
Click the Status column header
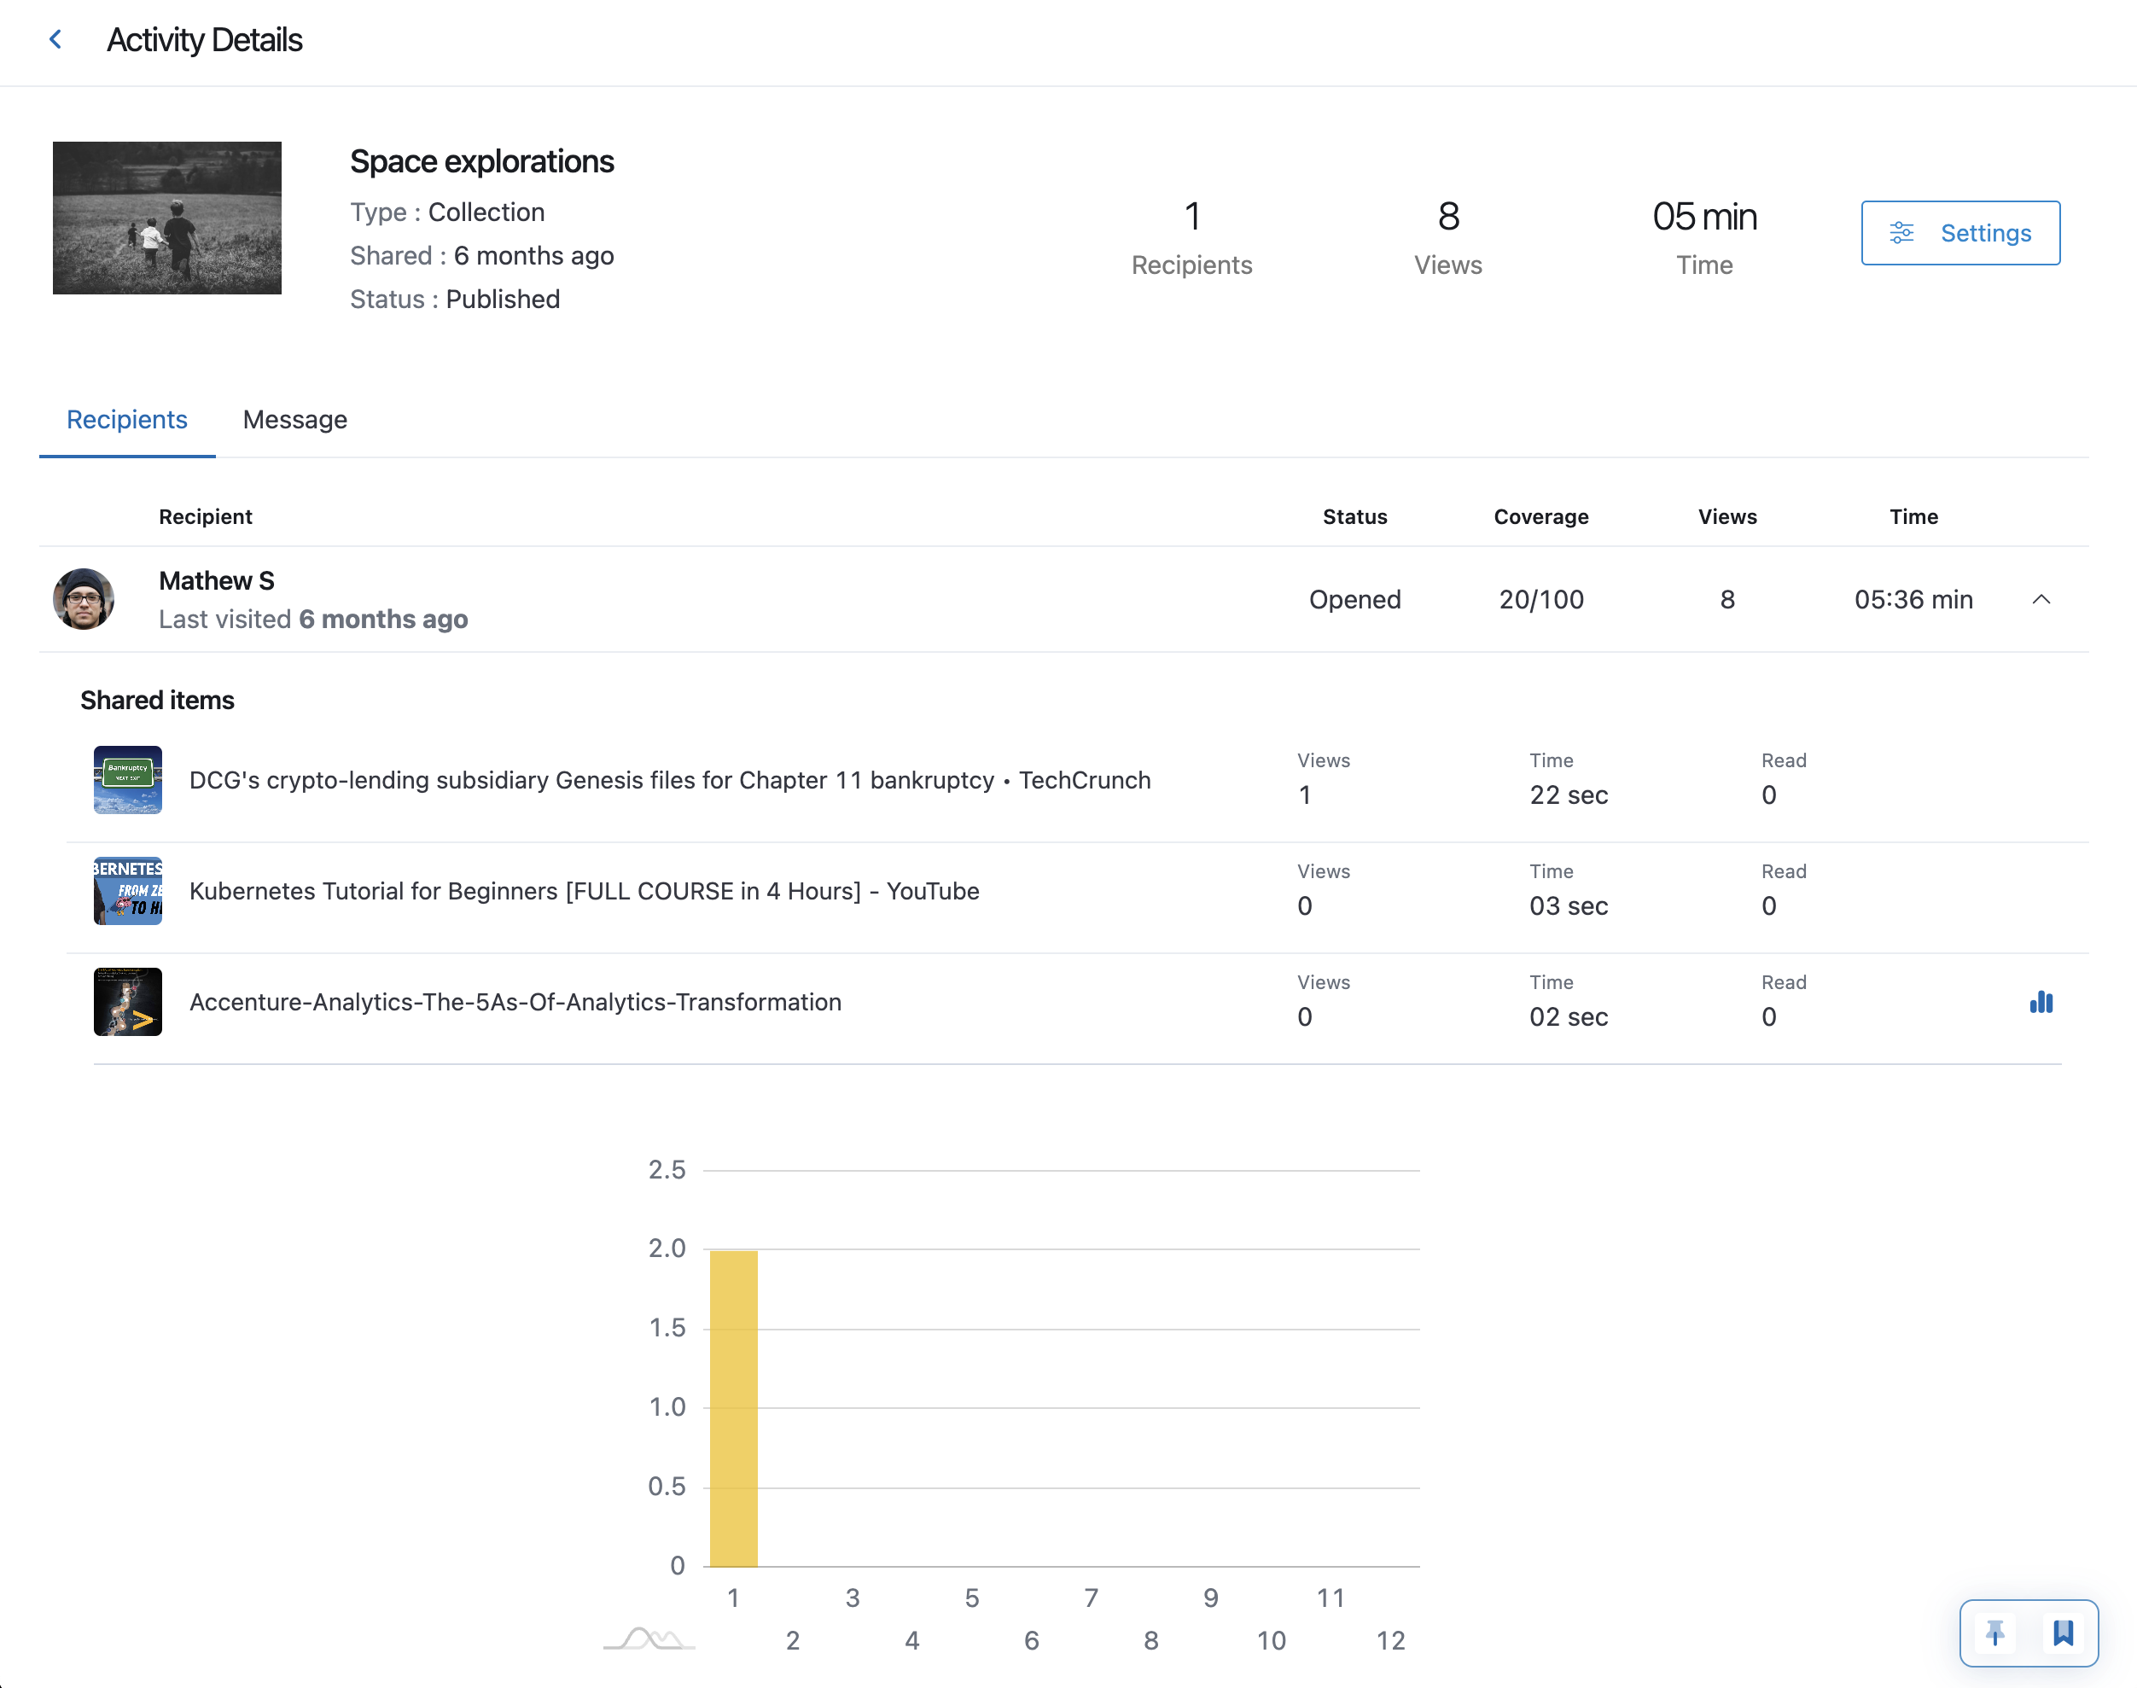1355,517
